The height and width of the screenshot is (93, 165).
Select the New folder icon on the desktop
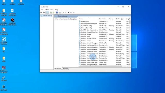[4, 88]
